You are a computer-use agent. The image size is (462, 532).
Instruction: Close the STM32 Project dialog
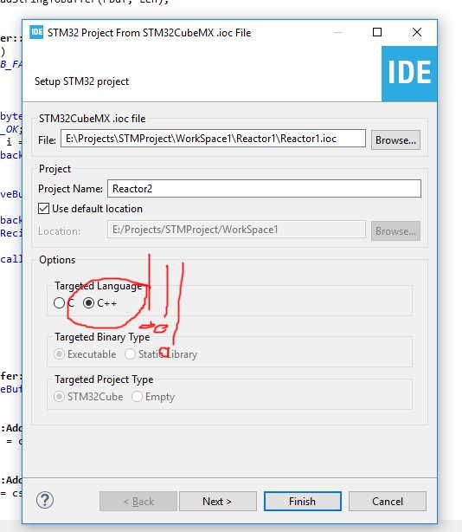tap(417, 32)
